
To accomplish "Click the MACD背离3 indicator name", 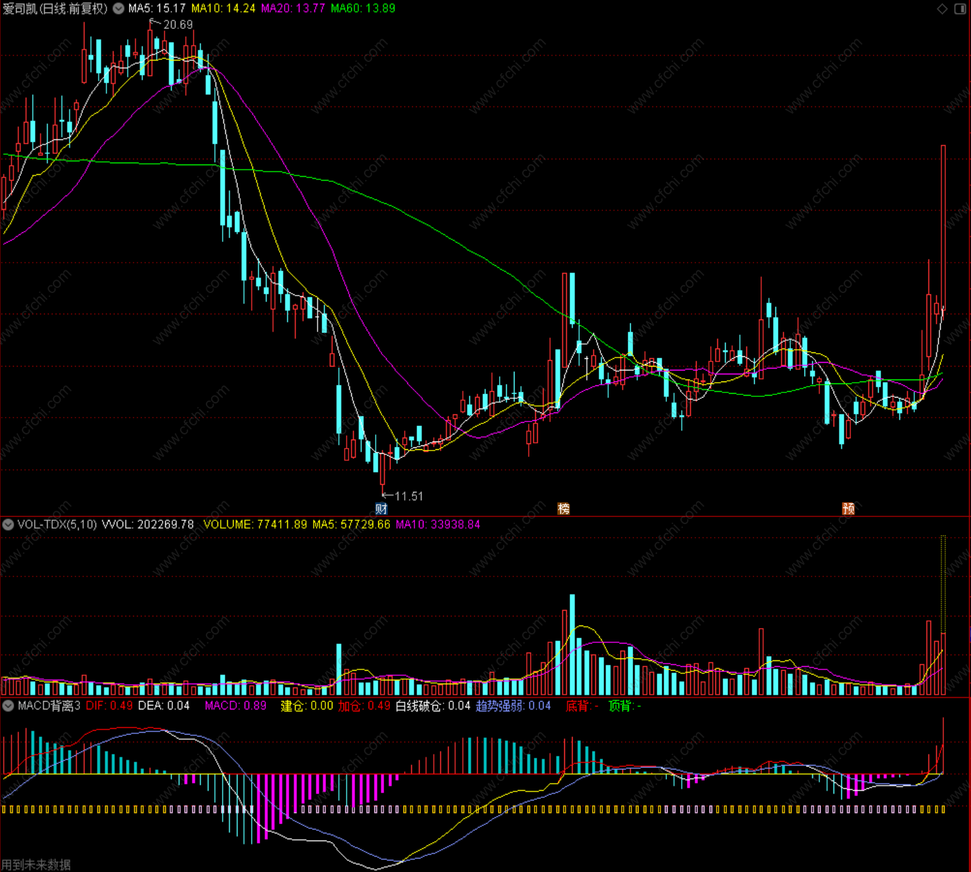I will tap(49, 706).
